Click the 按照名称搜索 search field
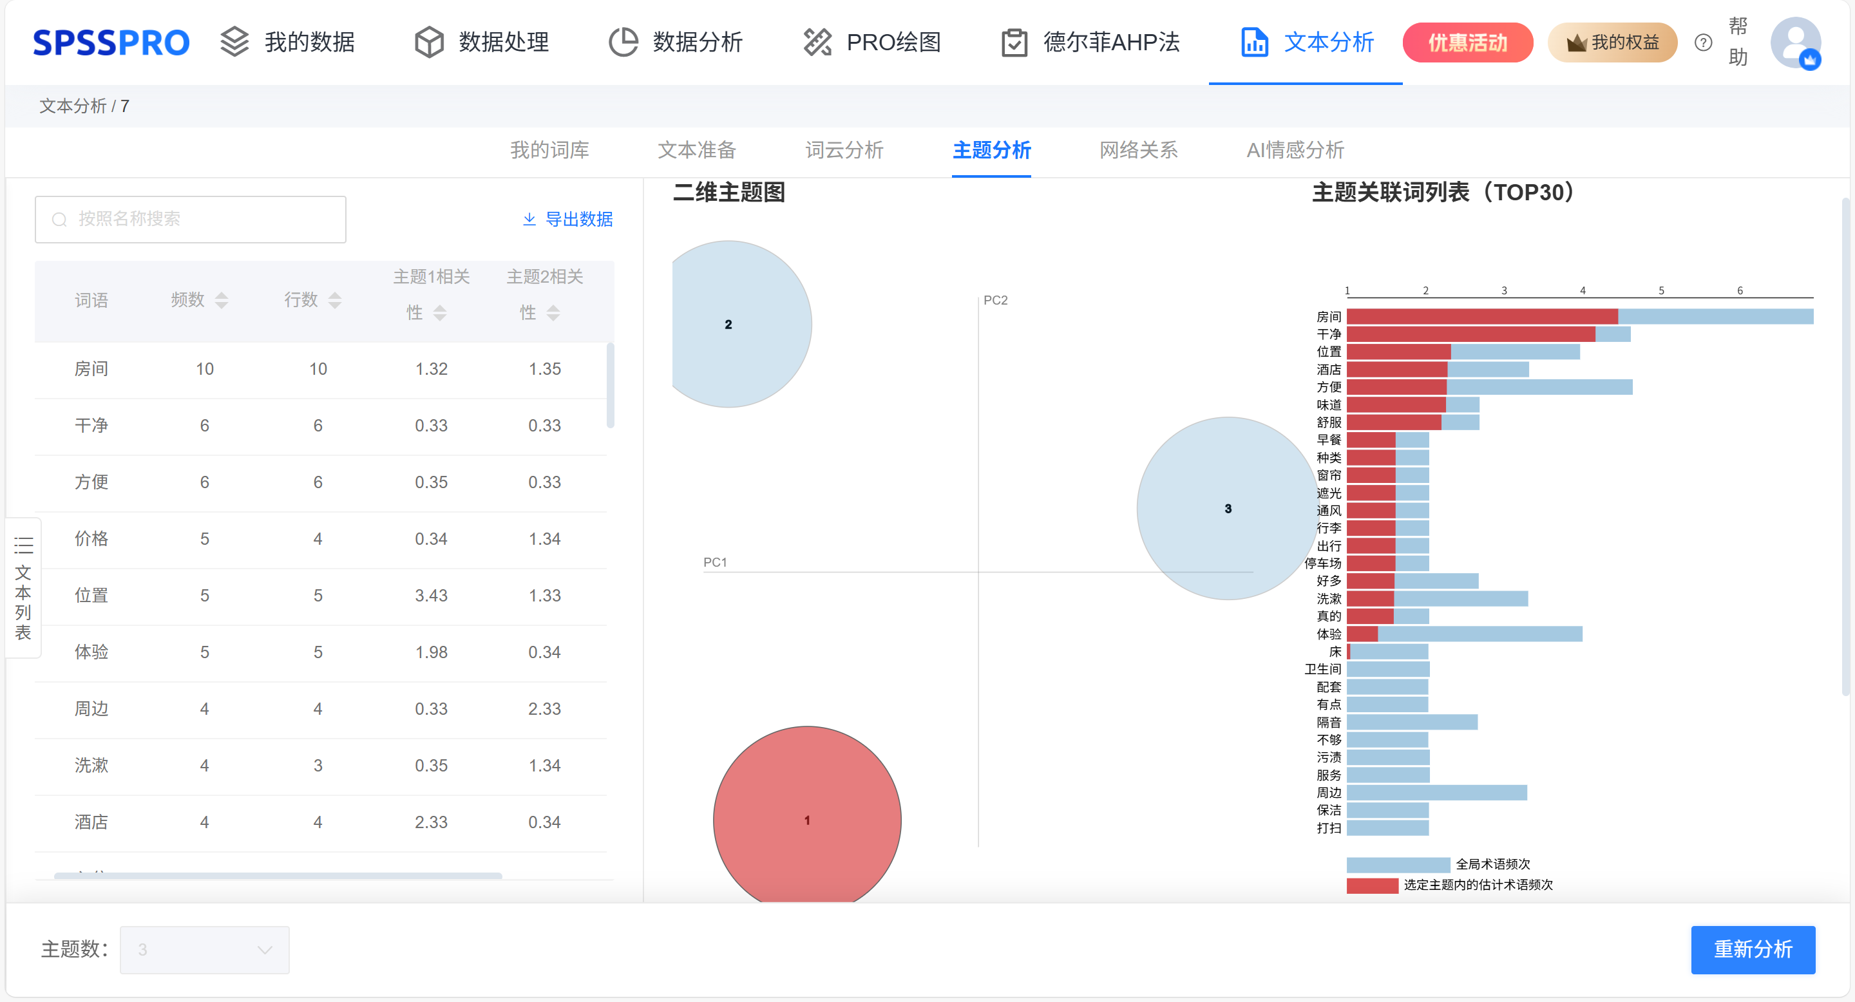The height and width of the screenshot is (1002, 1855). click(191, 219)
